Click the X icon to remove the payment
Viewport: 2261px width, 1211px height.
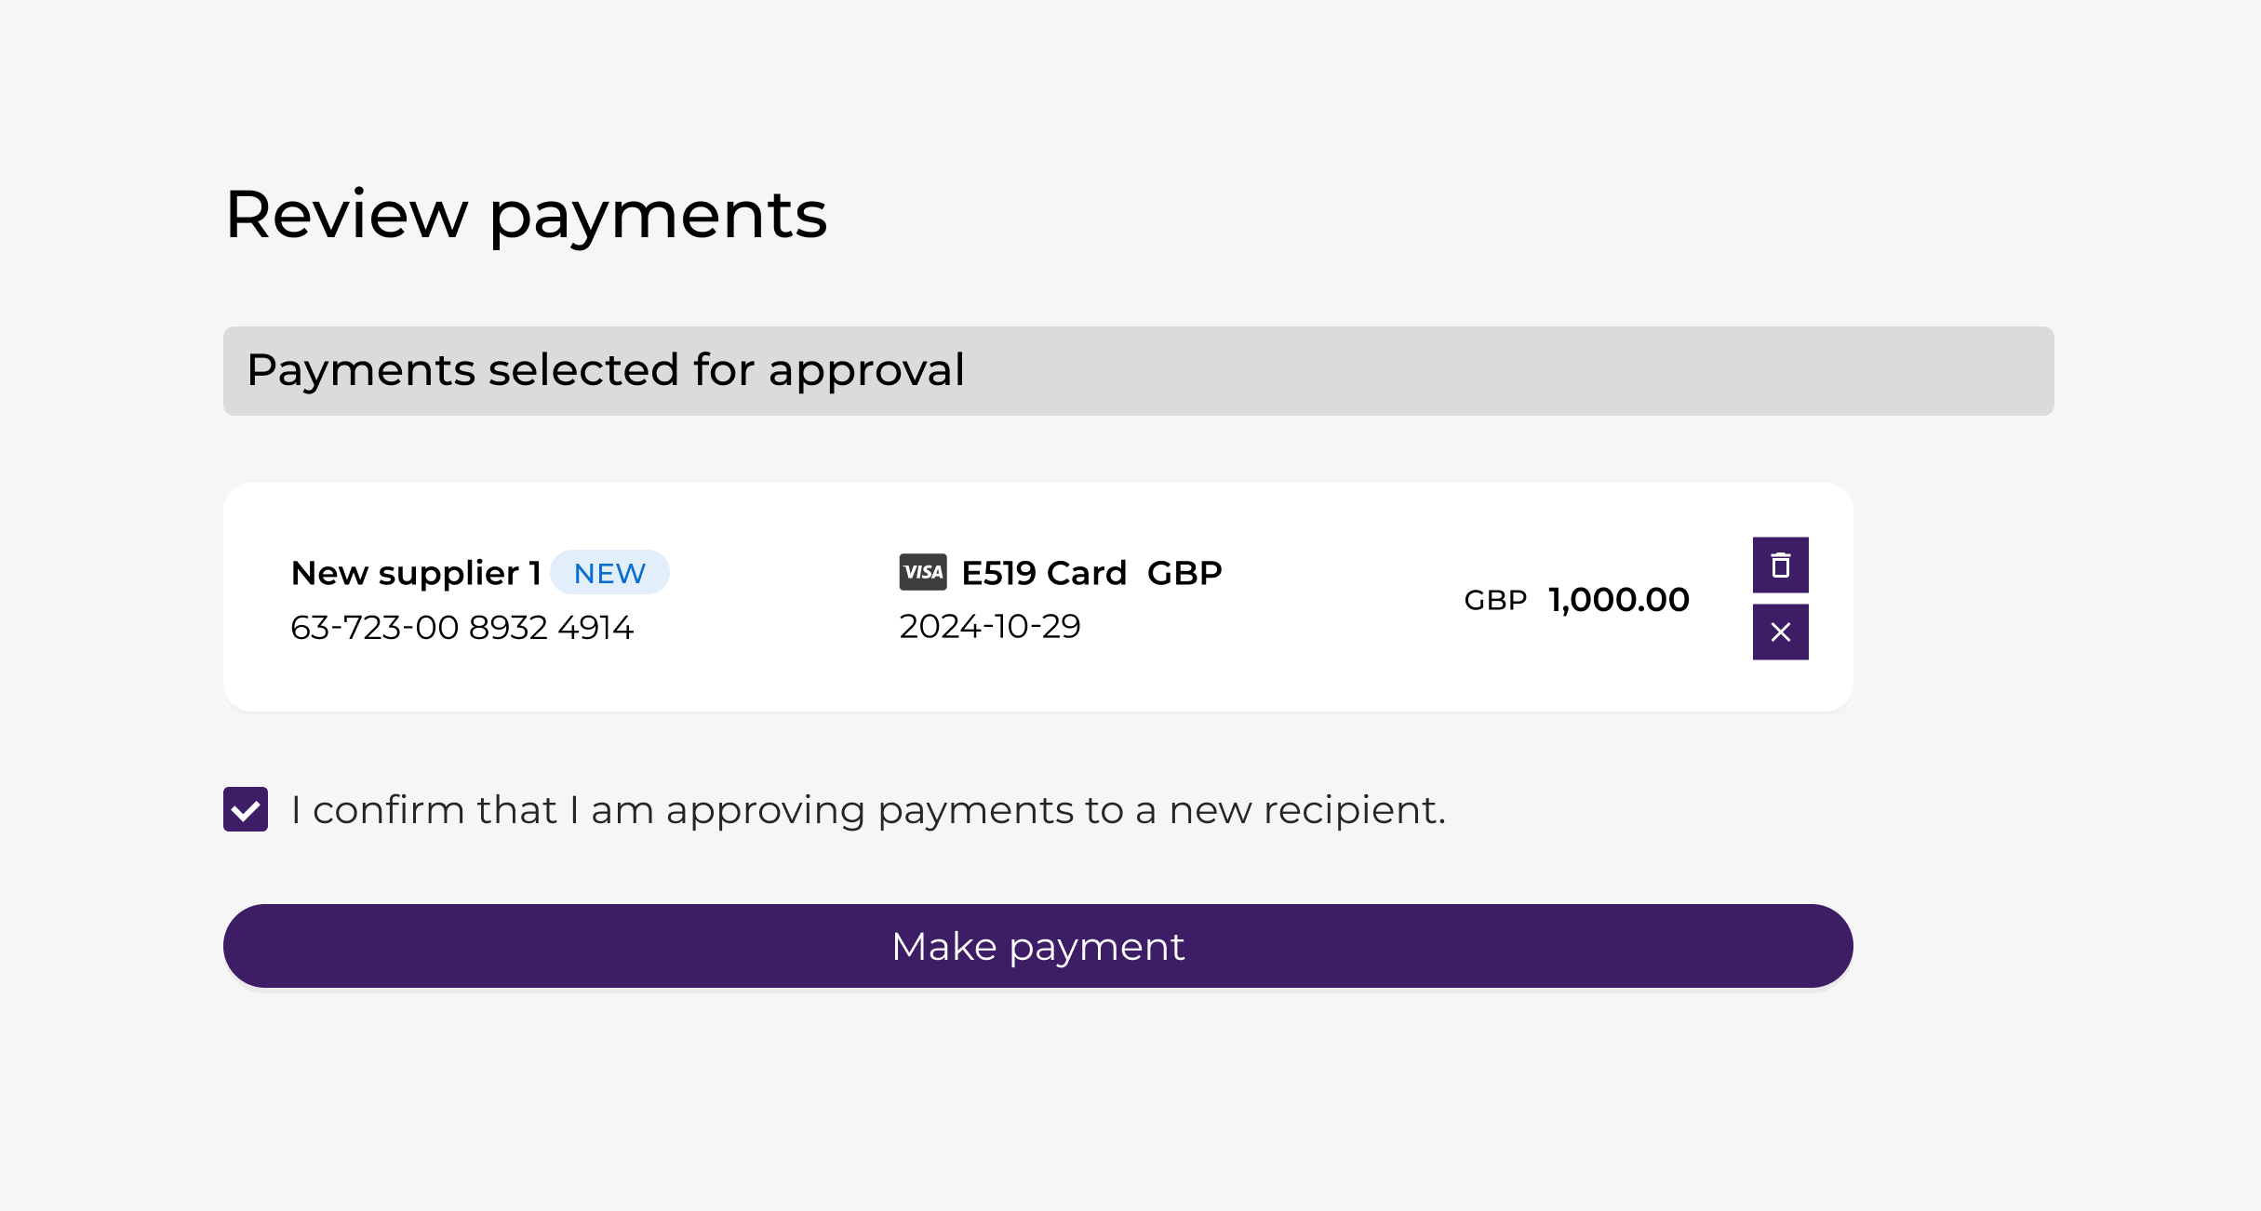click(x=1780, y=632)
